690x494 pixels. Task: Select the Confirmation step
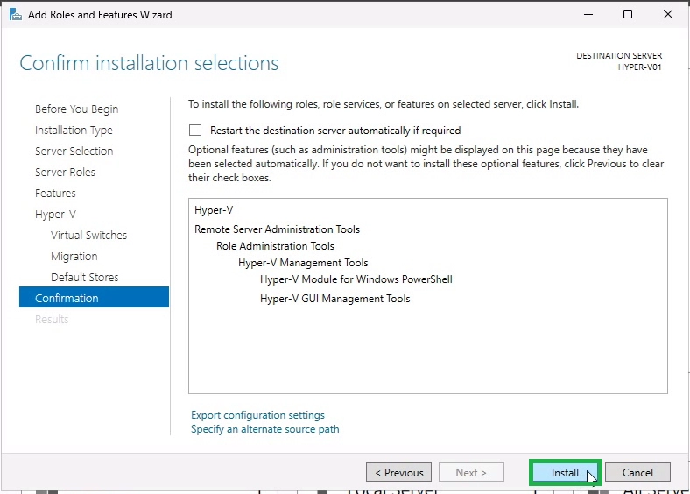[95, 298]
